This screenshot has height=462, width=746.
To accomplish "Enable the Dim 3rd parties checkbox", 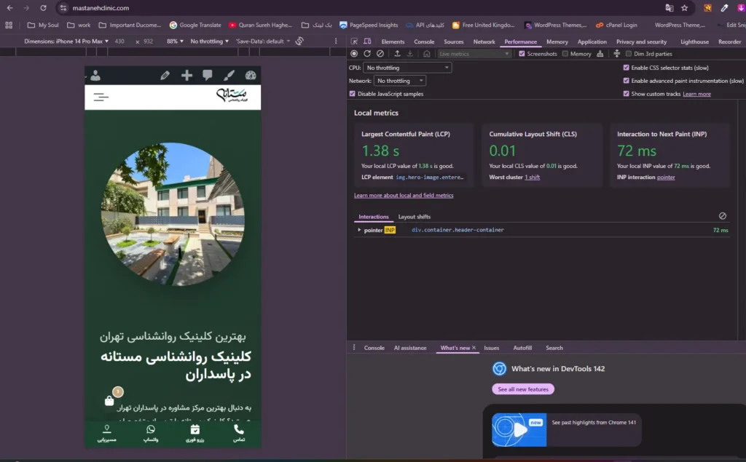I will click(x=629, y=54).
